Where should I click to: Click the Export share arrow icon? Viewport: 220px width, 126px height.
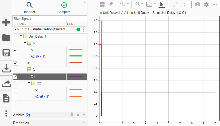[x=6, y=83]
